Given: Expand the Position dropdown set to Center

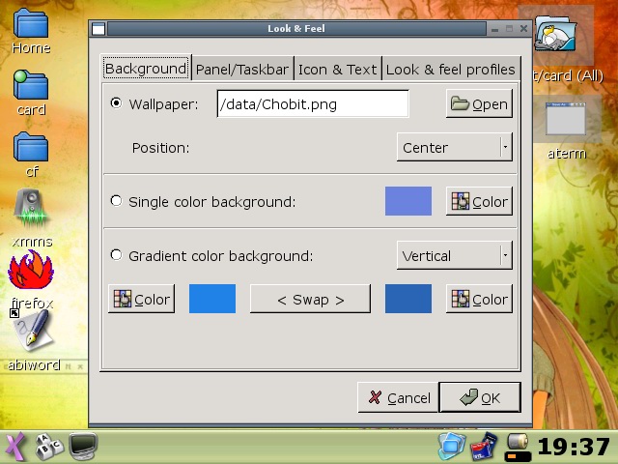Looking at the screenshot, I should (454, 148).
